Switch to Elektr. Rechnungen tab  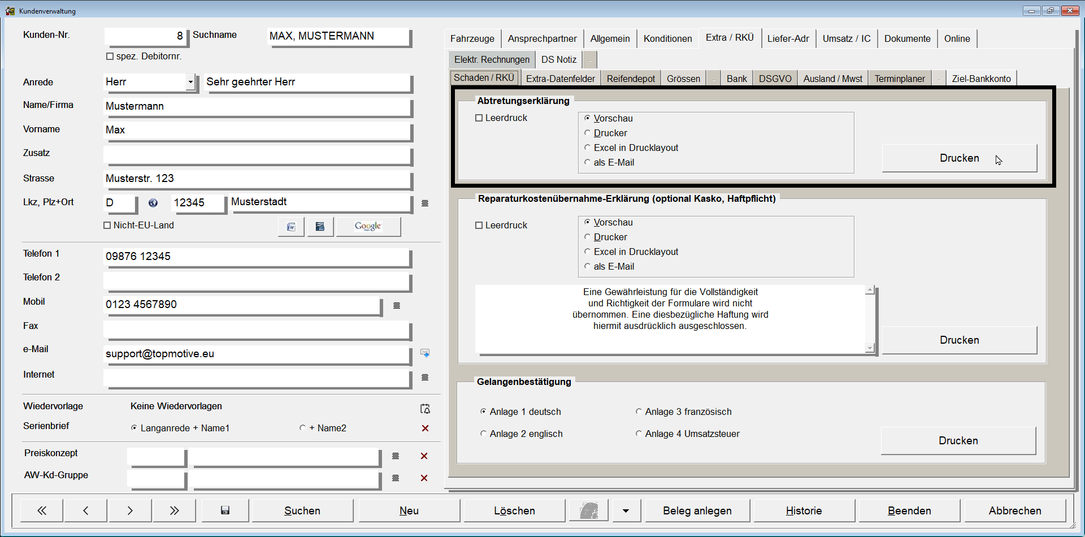coord(492,59)
